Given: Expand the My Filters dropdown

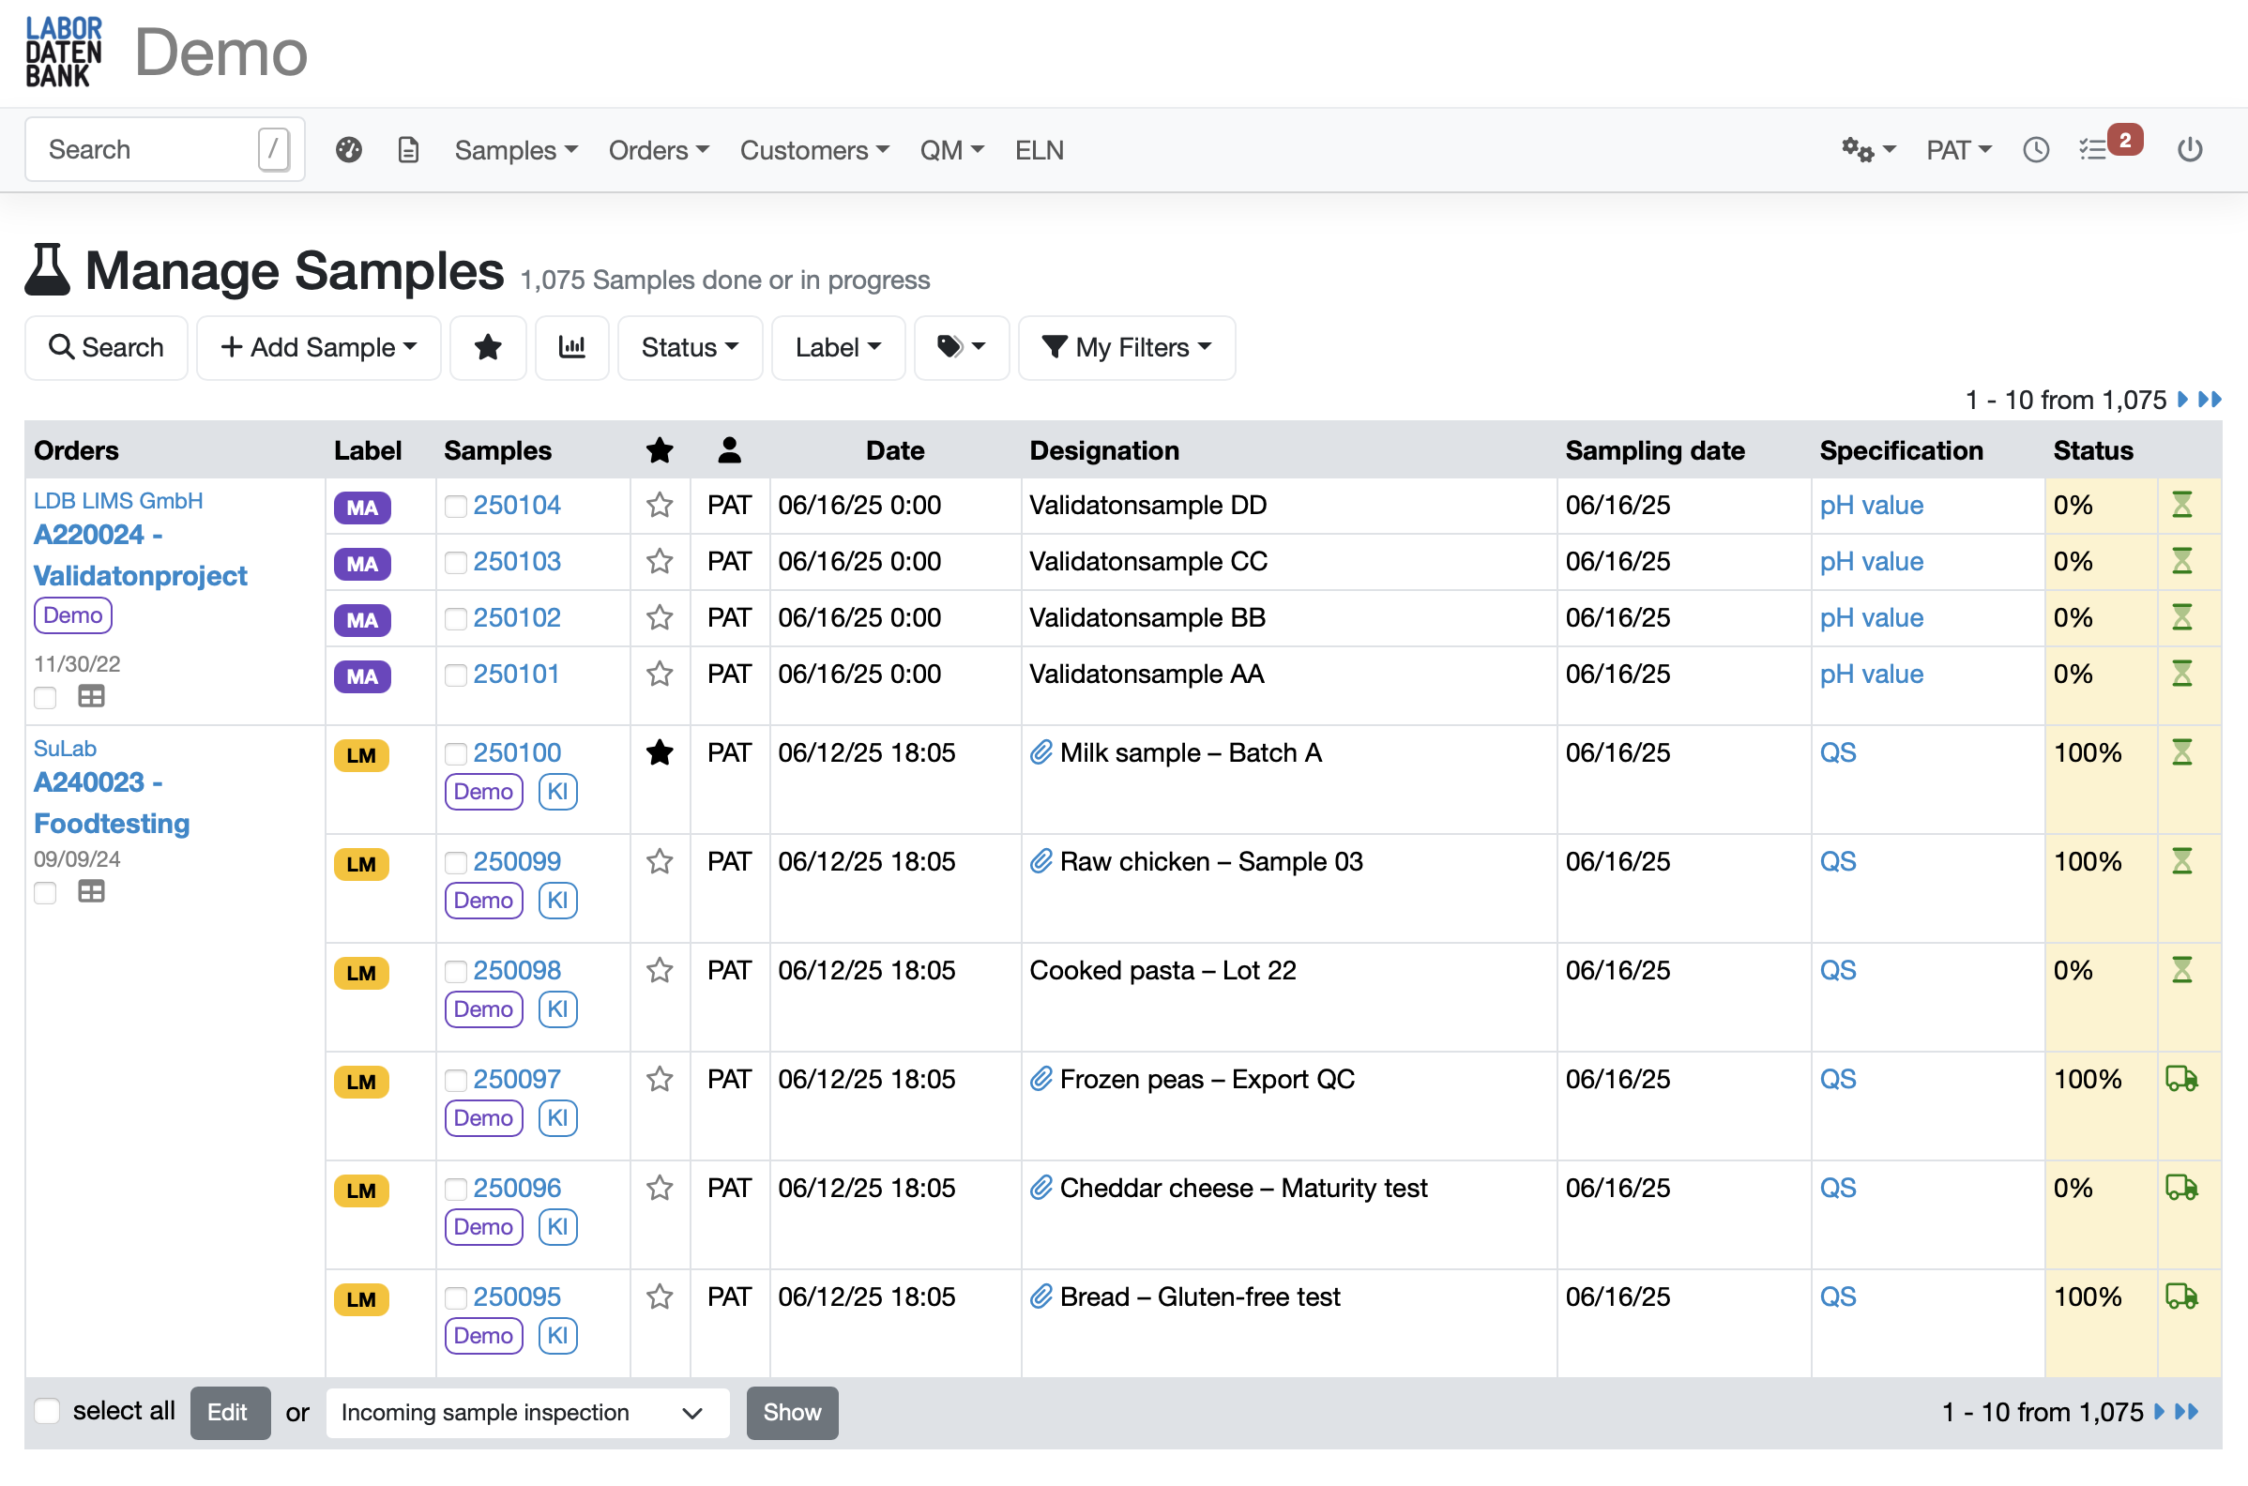Looking at the screenshot, I should click(x=1126, y=348).
